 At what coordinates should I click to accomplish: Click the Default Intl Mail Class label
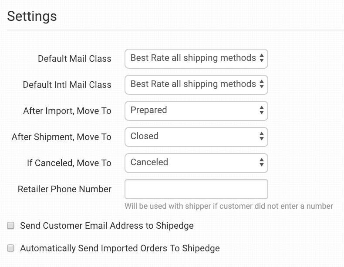(x=67, y=85)
